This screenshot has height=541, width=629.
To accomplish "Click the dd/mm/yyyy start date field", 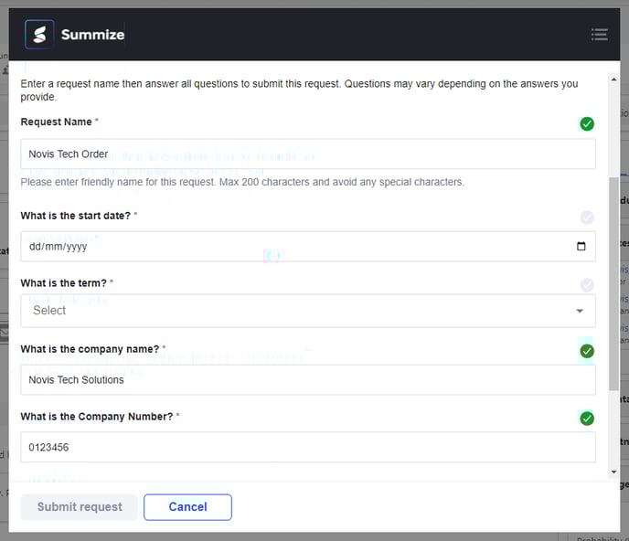I will 293,247.
